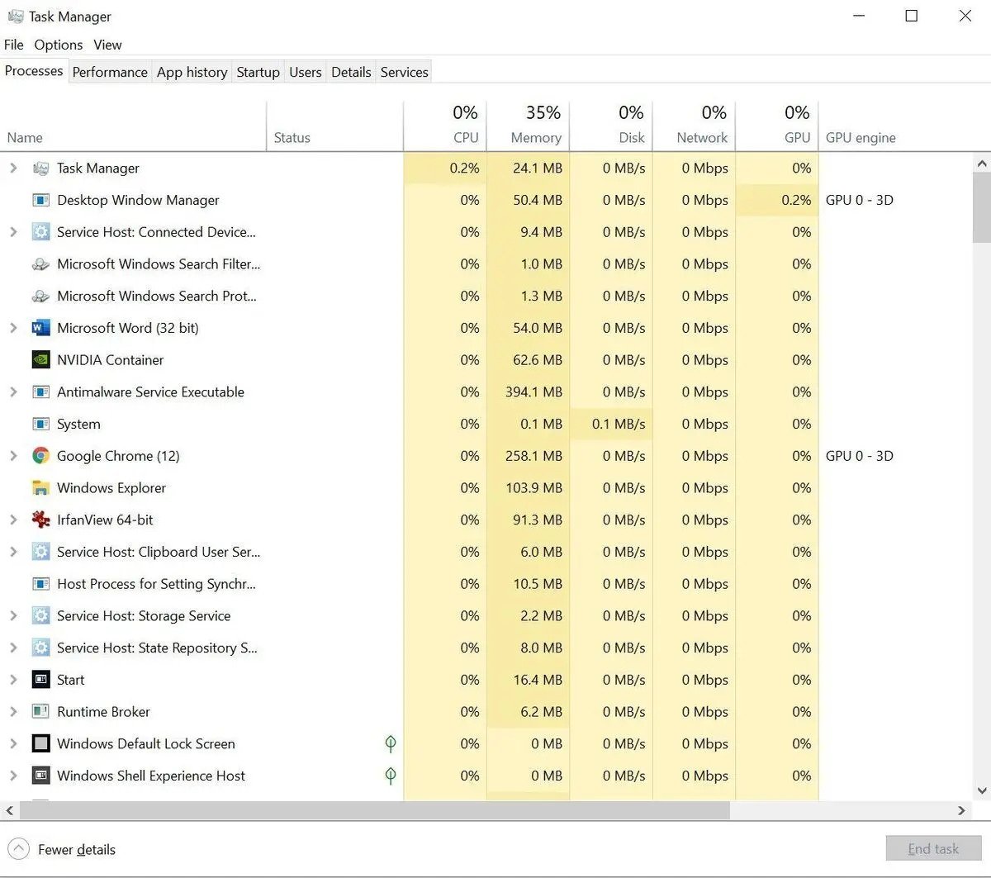Sort processes by Memory column header

[x=536, y=137]
